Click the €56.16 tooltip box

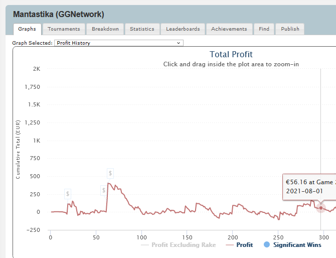tap(309, 187)
